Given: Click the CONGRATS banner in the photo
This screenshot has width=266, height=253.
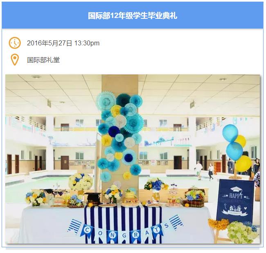Looking at the screenshot, I should click(x=125, y=229).
